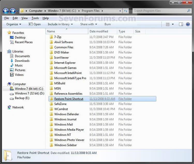Click the Microsoft IntelliPoint folder icon
Image resolution: width=194 pixels, height=164 pixels.
(51, 73)
